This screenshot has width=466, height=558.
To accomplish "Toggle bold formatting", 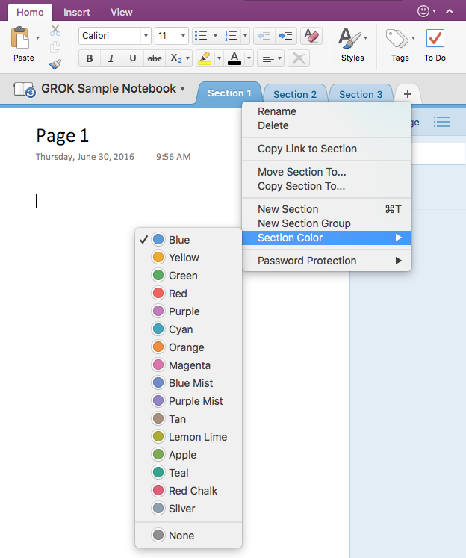I will pos(90,58).
